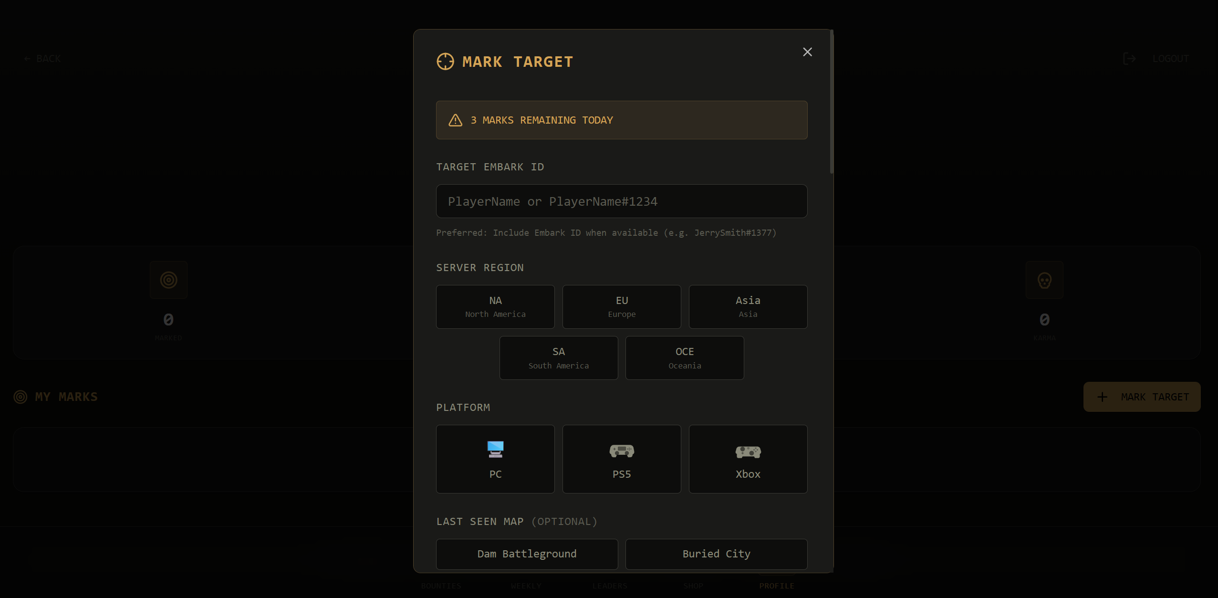The image size is (1218, 598).
Task: Focus the Target Embark ID input field
Action: [622, 201]
